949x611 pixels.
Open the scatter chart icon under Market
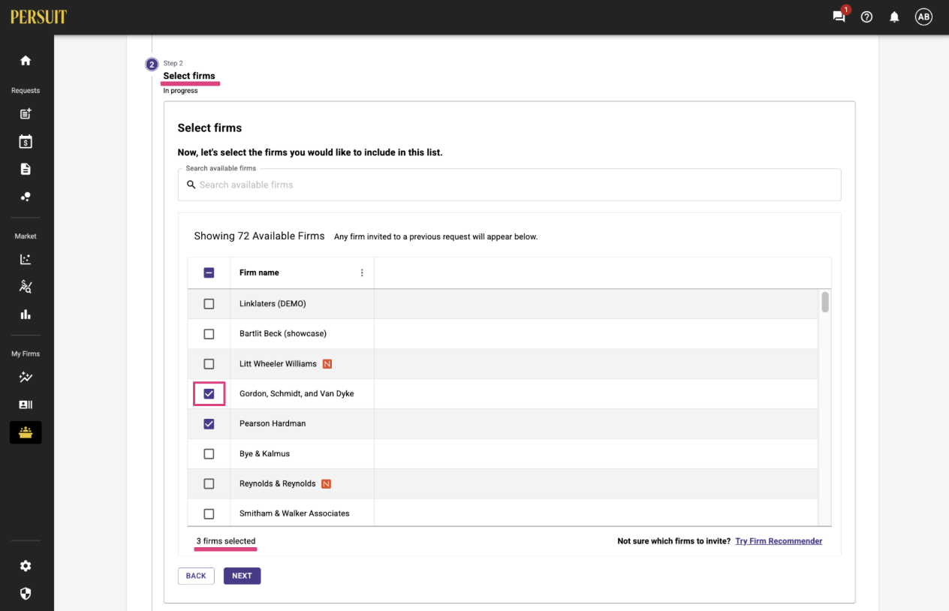pyautogui.click(x=26, y=259)
